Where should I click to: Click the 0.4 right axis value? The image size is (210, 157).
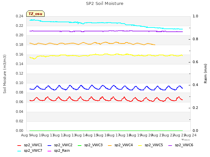[195, 85]
